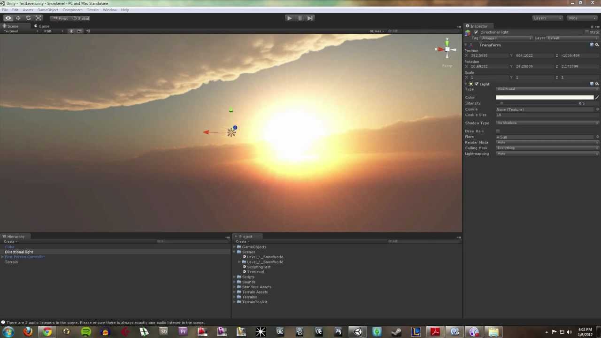
Task: Select the Scale tool in the toolbar
Action: pos(39,18)
